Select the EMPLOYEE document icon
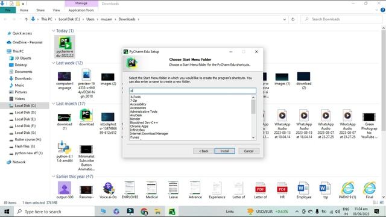 (130, 187)
